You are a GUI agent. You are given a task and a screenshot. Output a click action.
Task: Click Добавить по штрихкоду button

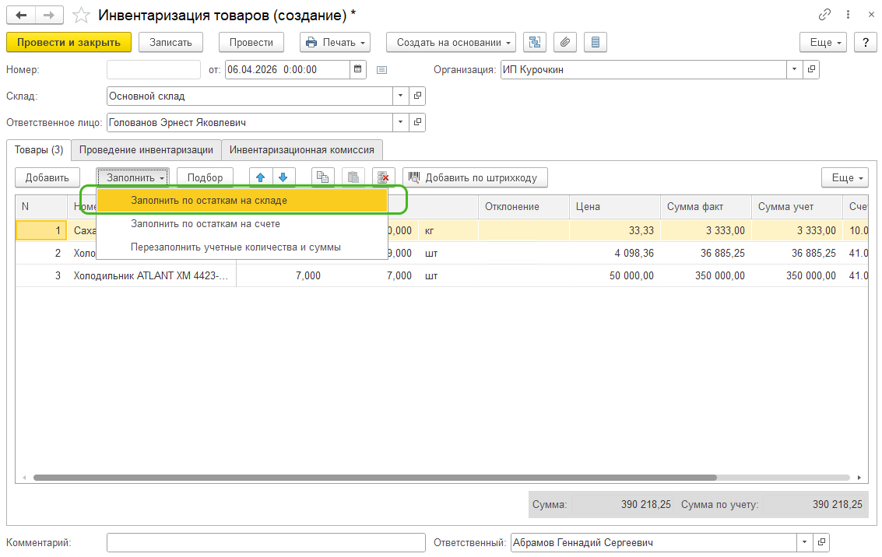[x=474, y=177]
